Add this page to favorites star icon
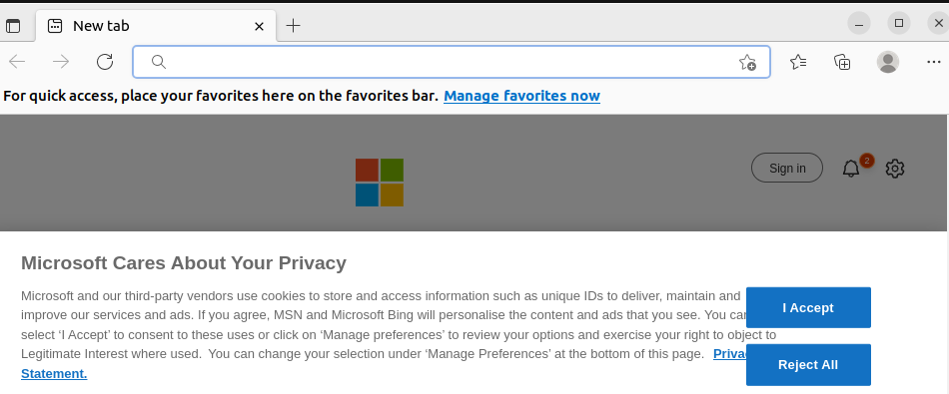 (747, 62)
